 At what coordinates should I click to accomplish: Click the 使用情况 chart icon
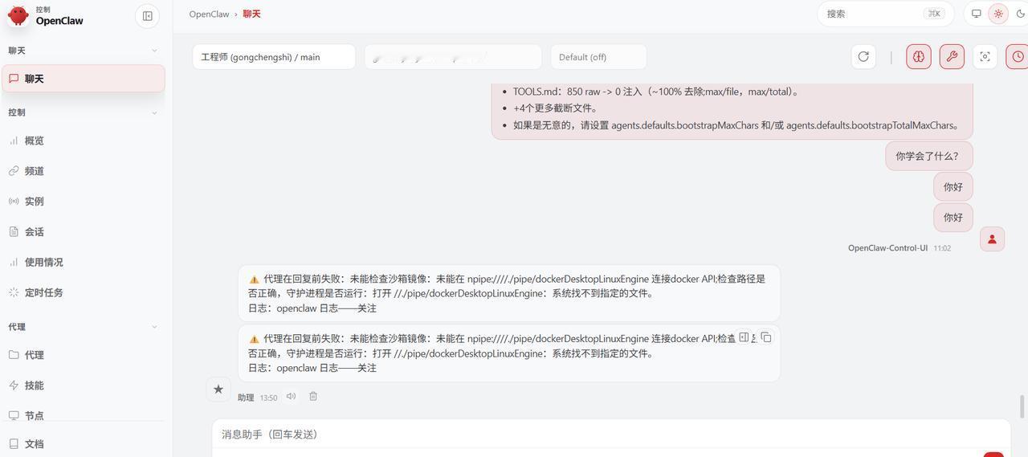(14, 263)
